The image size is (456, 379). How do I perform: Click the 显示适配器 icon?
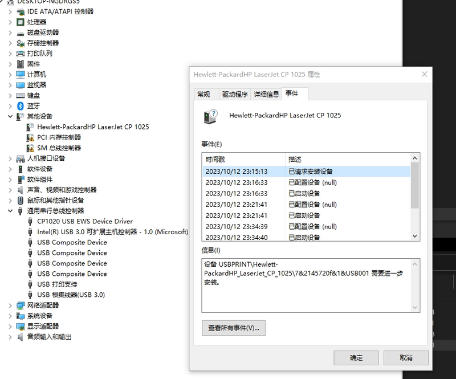(x=21, y=327)
